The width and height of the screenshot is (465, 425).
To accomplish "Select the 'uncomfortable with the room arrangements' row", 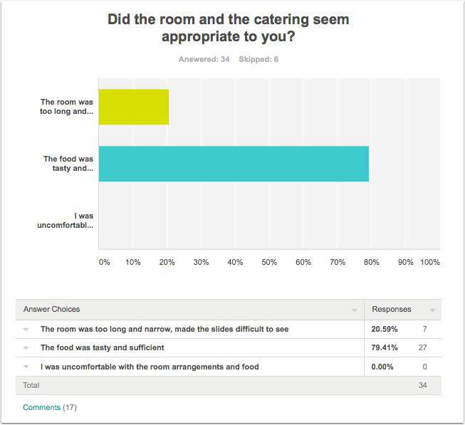I will click(x=229, y=367).
